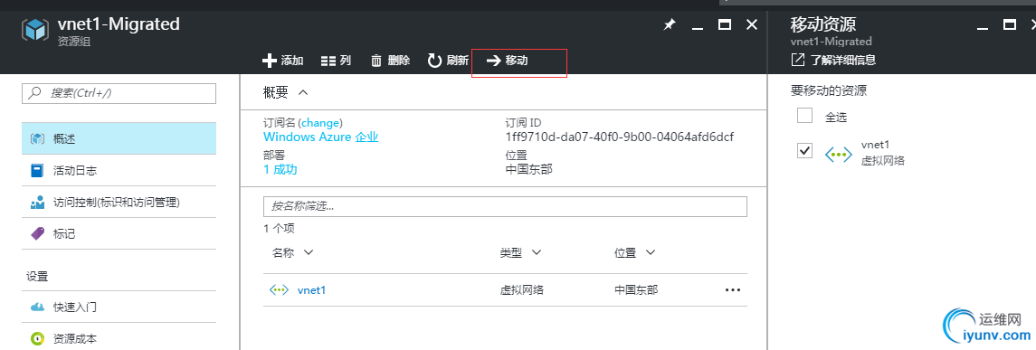Screen dimensions: 1036x350
Task: Open the Windows Azure 企业 subscription link
Action: click(320, 137)
